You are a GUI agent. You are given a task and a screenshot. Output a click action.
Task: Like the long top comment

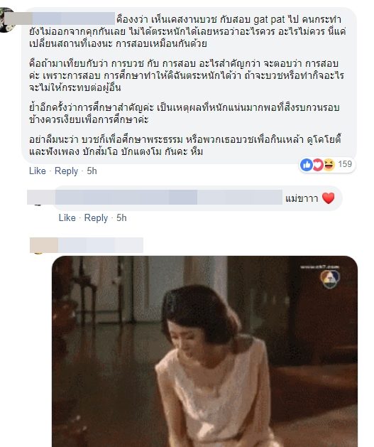pyautogui.click(x=38, y=171)
